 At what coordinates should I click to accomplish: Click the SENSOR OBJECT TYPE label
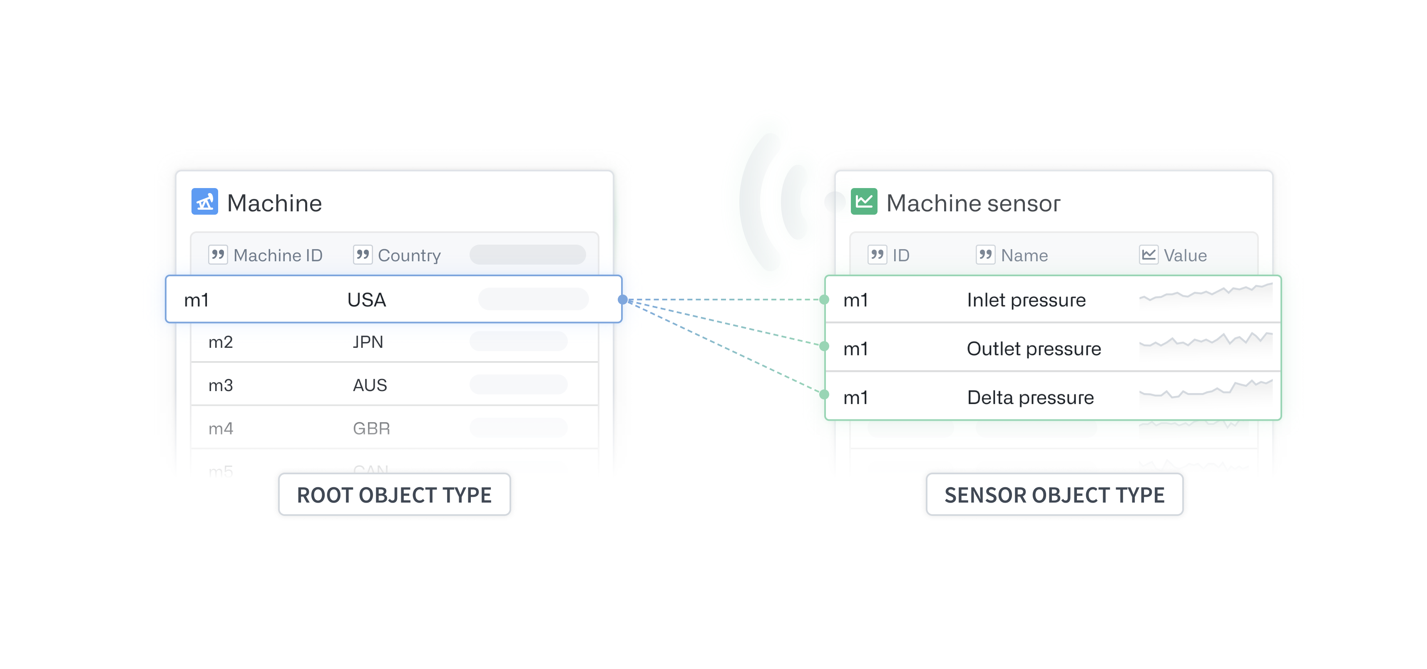[1055, 495]
